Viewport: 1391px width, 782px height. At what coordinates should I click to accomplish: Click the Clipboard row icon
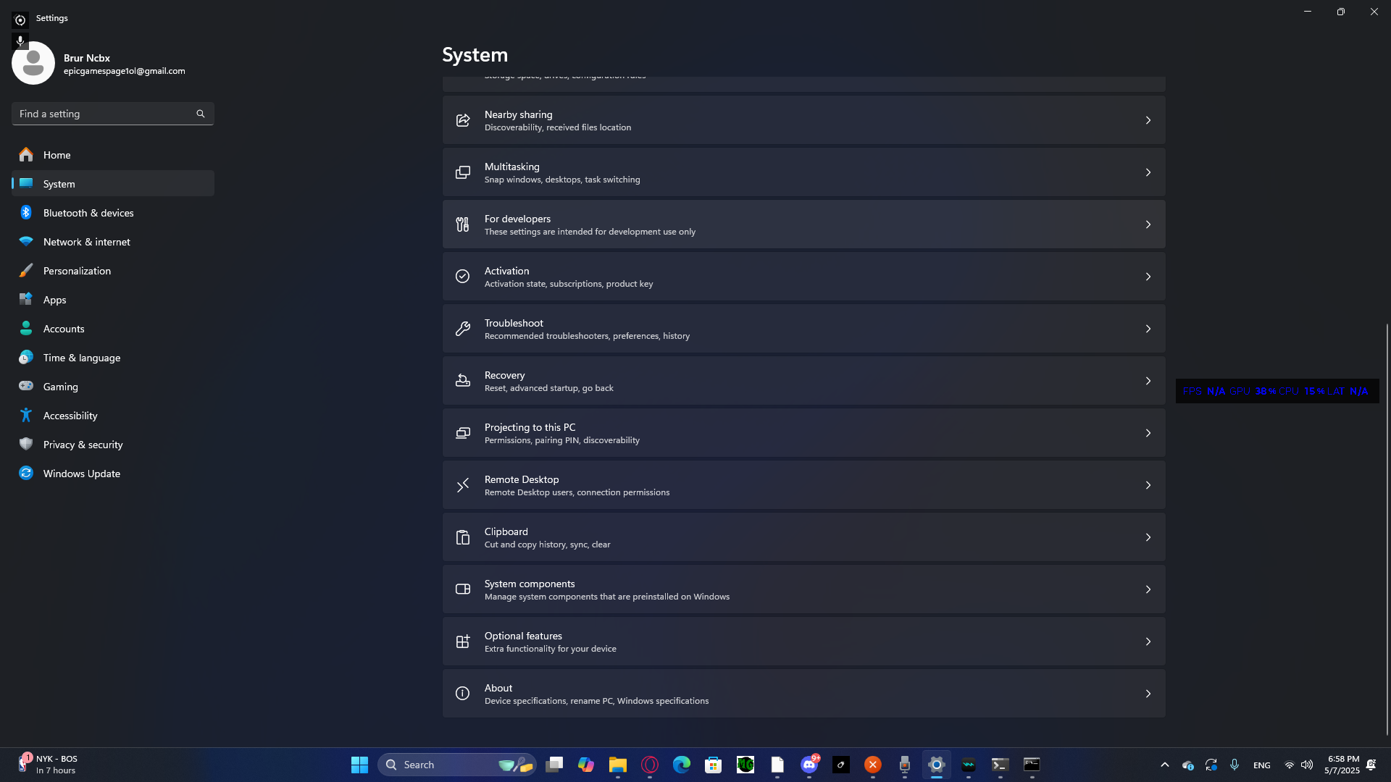[462, 537]
